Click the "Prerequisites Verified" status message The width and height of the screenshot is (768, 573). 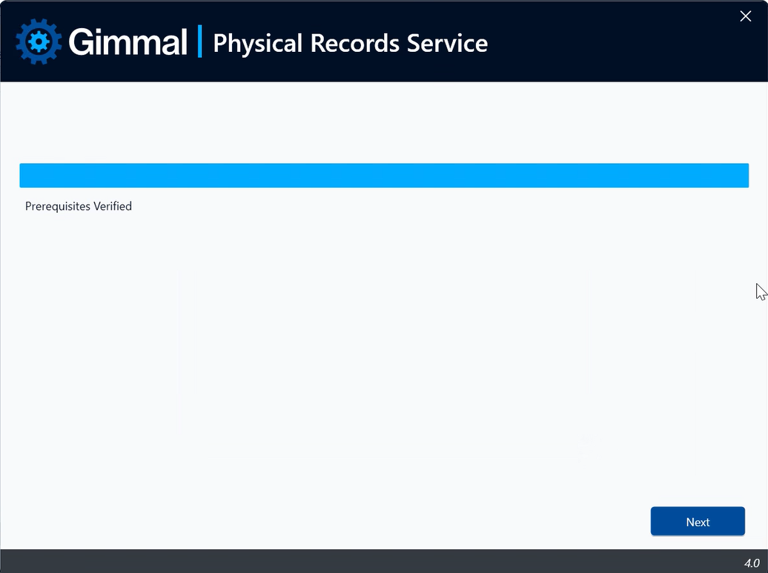[x=79, y=206]
